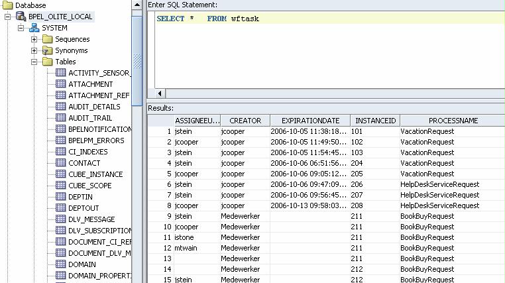Image resolution: width=505 pixels, height=283 pixels.
Task: Click the Synonyms folder icon
Action: [47, 50]
